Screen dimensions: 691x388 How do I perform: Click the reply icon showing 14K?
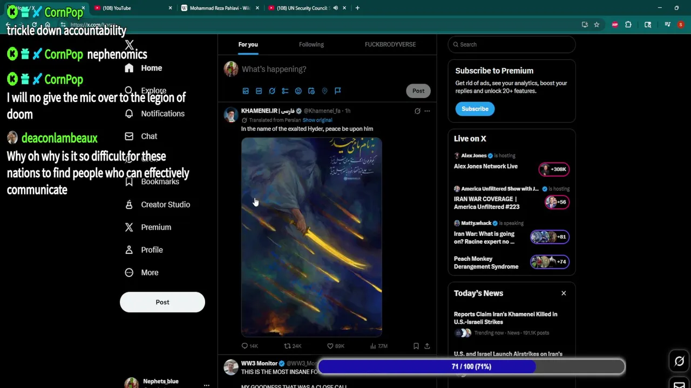pyautogui.click(x=245, y=346)
